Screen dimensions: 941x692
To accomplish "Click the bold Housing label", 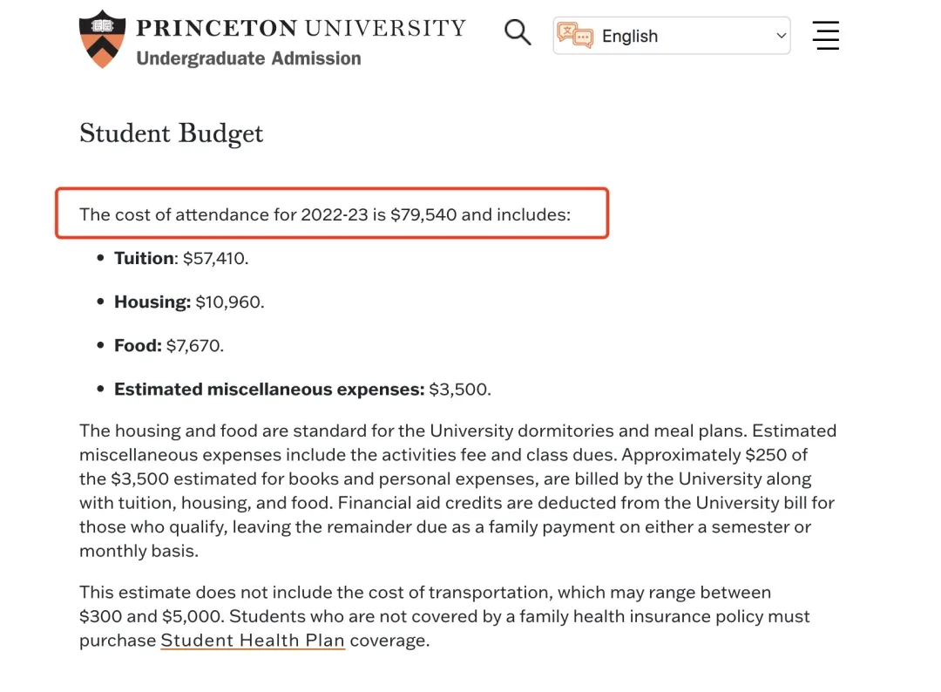I will click(152, 302).
